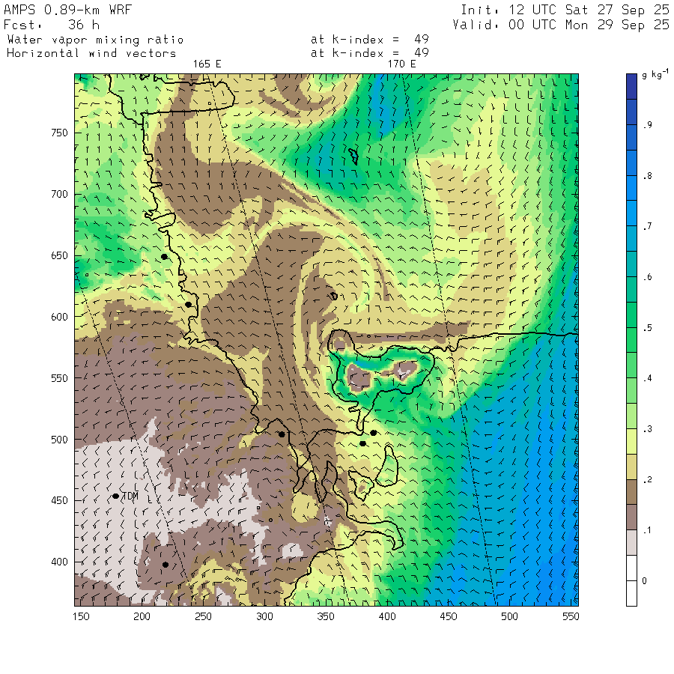Screen dimensions: 674x674
Task: Click the '300' x-axis tick label
Action: pyautogui.click(x=264, y=616)
